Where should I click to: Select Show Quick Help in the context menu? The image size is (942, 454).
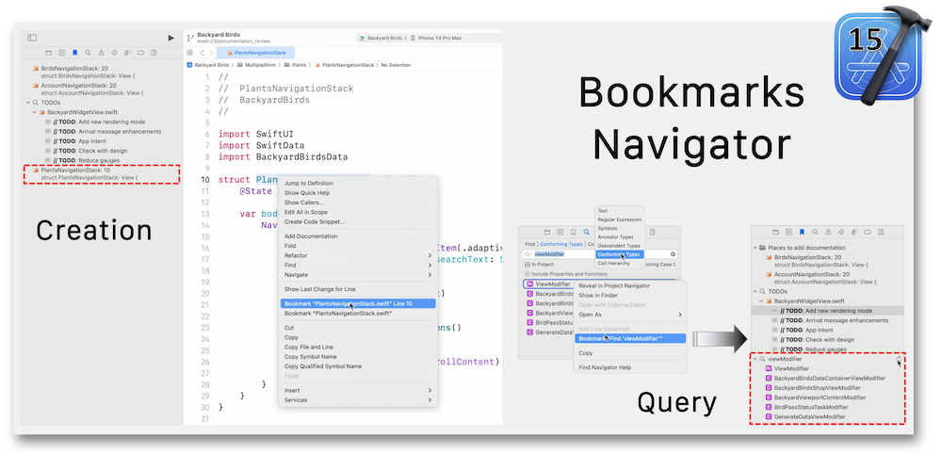pos(358,193)
